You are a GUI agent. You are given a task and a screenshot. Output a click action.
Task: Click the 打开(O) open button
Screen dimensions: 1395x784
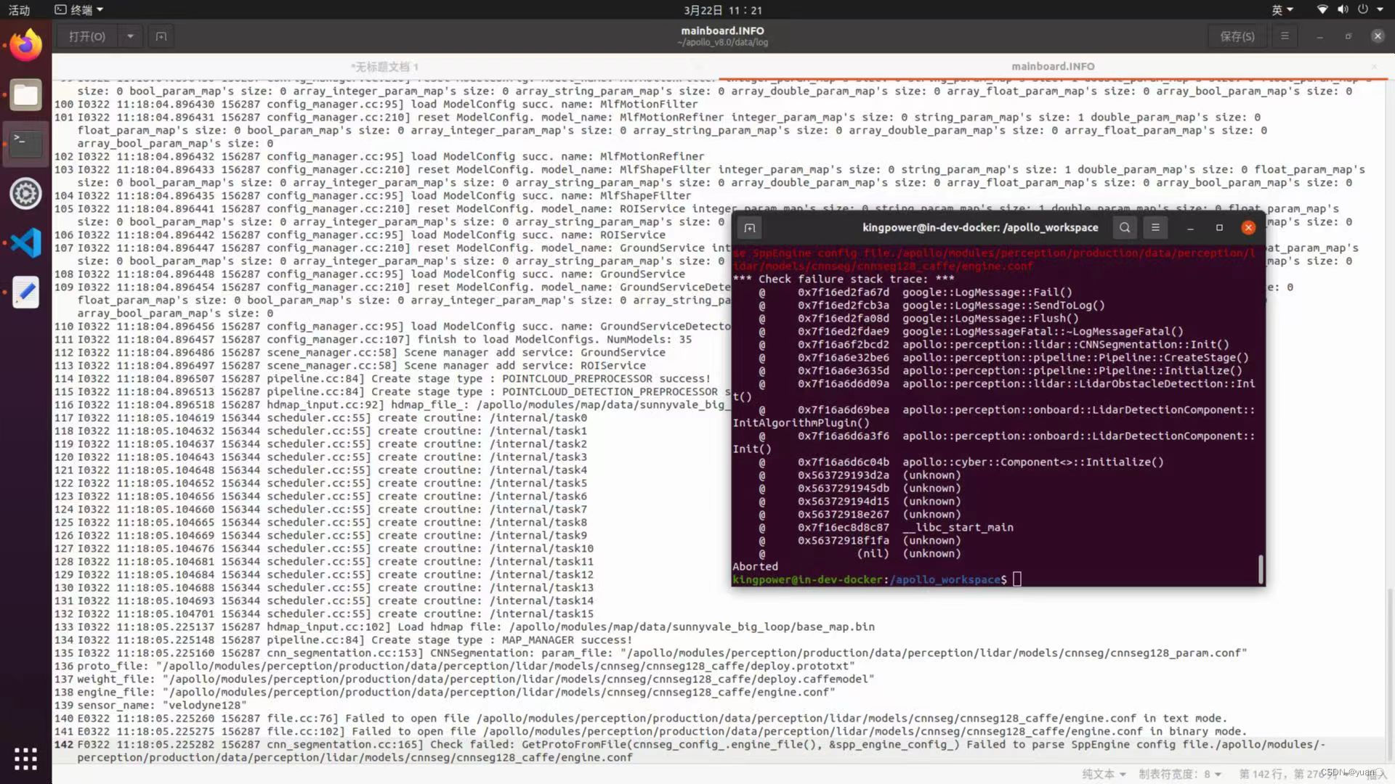[x=87, y=36]
